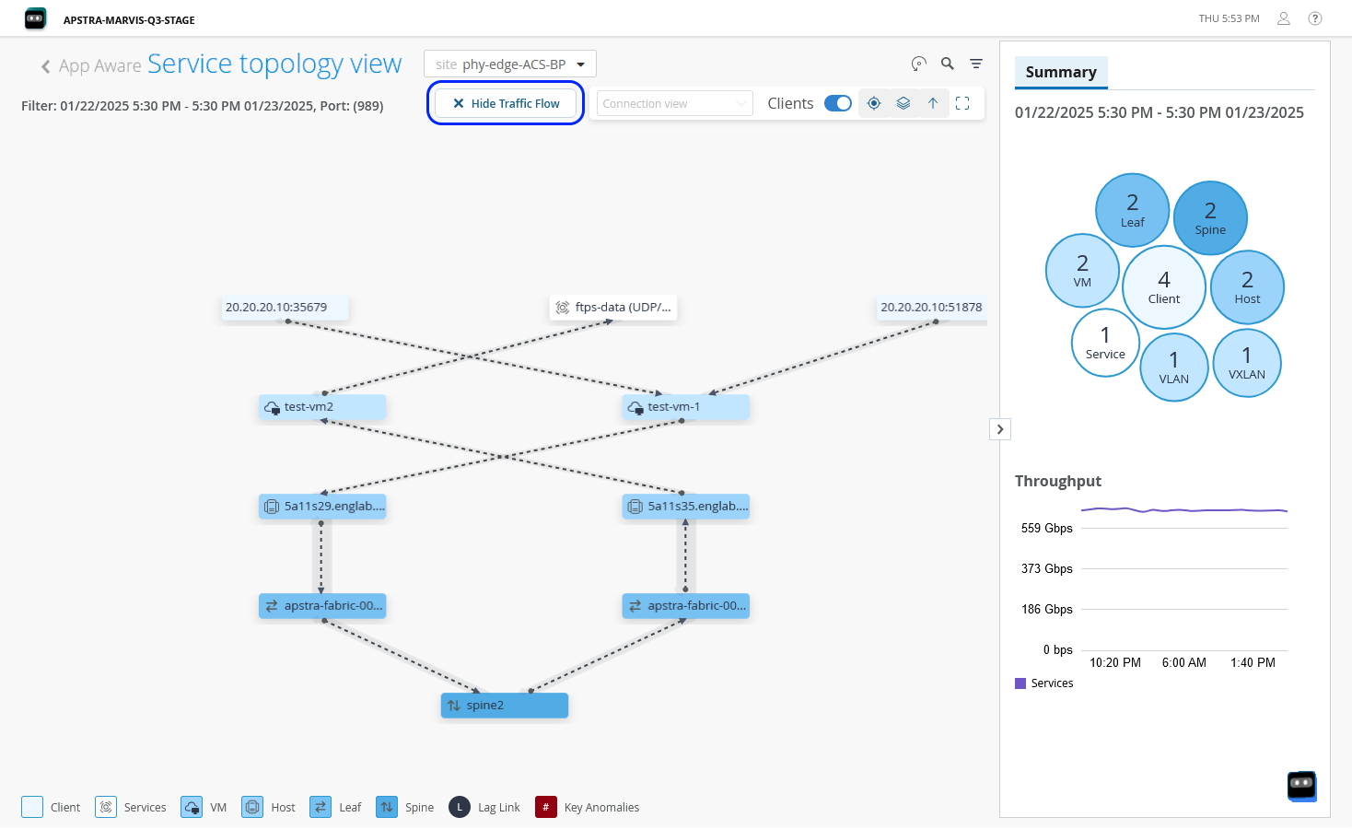This screenshot has width=1352, height=829.
Task: Click the Host legend icon
Action: point(252,807)
